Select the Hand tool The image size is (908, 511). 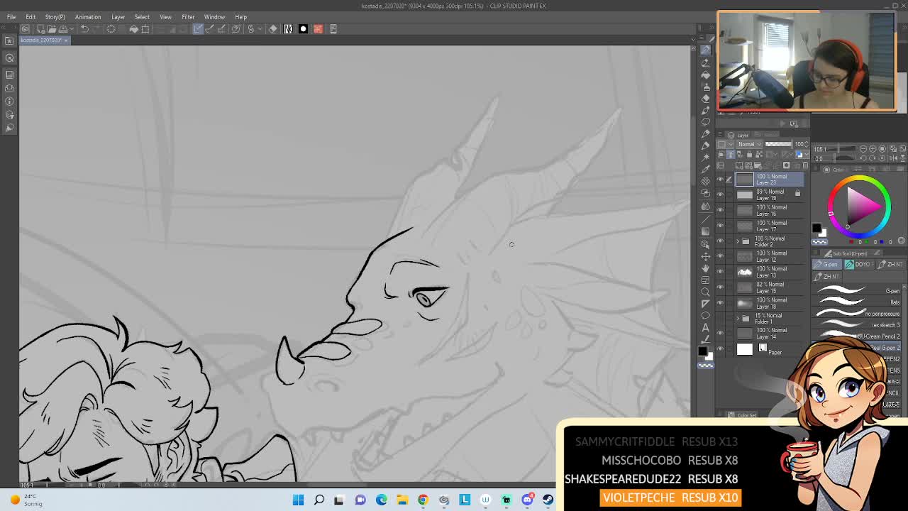pyautogui.click(x=705, y=268)
